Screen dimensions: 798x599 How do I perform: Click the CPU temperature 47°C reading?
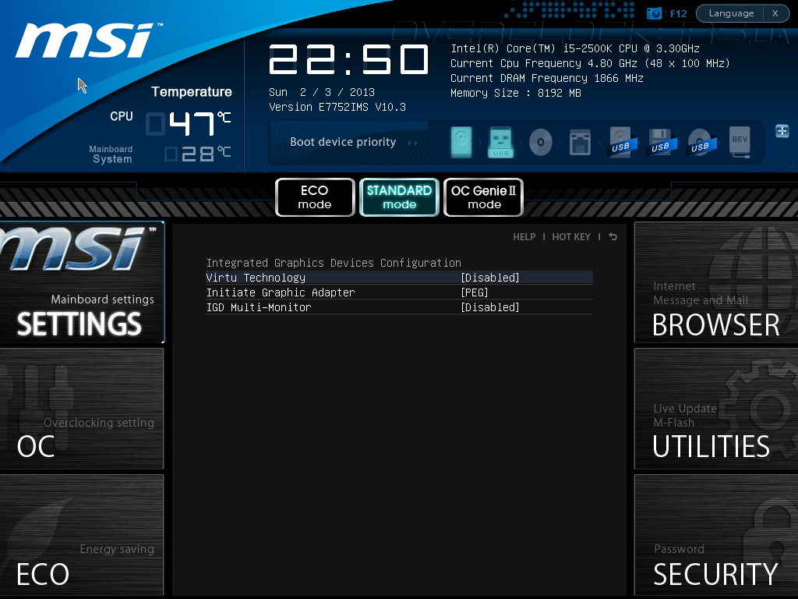(x=189, y=124)
